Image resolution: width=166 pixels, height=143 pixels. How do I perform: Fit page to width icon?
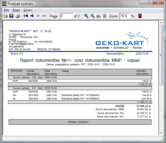click(99, 16)
